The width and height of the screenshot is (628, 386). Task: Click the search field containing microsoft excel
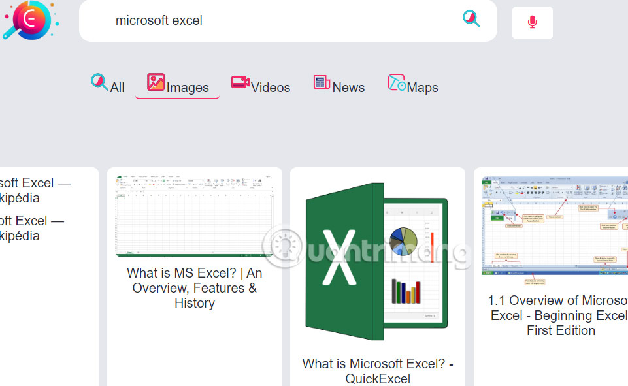pyautogui.click(x=288, y=21)
